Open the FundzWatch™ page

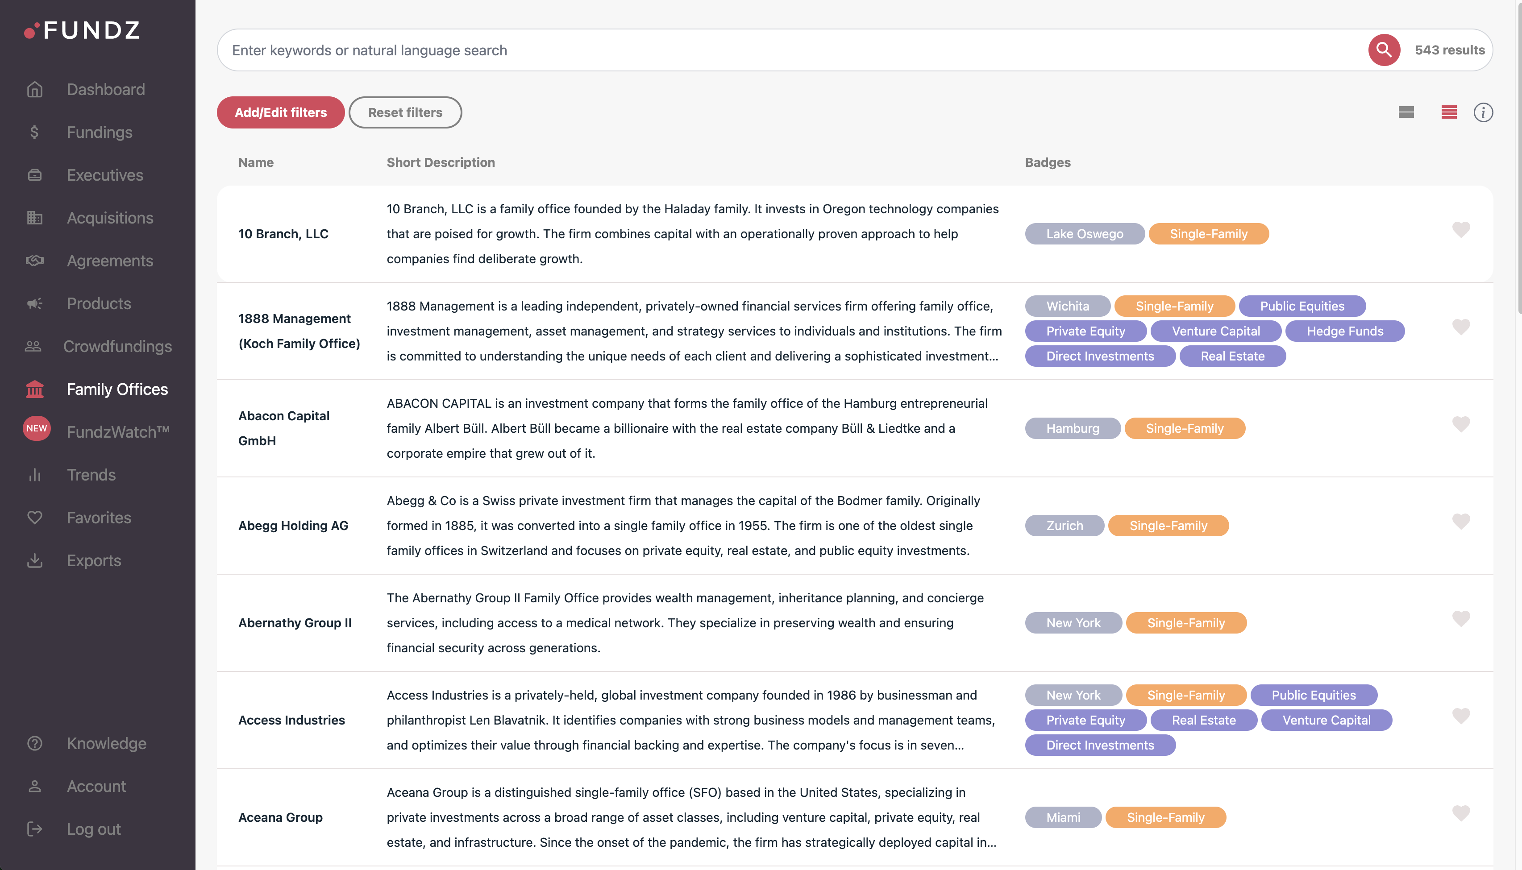(x=118, y=432)
